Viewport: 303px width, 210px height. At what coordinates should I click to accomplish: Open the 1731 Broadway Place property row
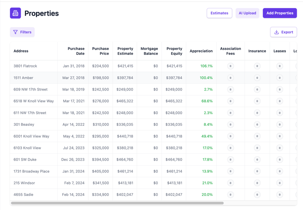tap(32, 172)
